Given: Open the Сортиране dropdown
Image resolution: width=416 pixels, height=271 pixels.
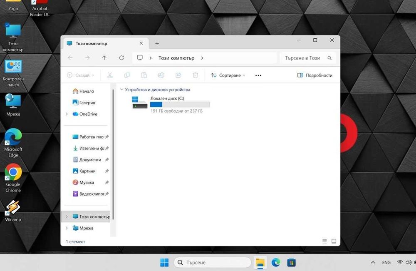Looking at the screenshot, I should click(228, 75).
